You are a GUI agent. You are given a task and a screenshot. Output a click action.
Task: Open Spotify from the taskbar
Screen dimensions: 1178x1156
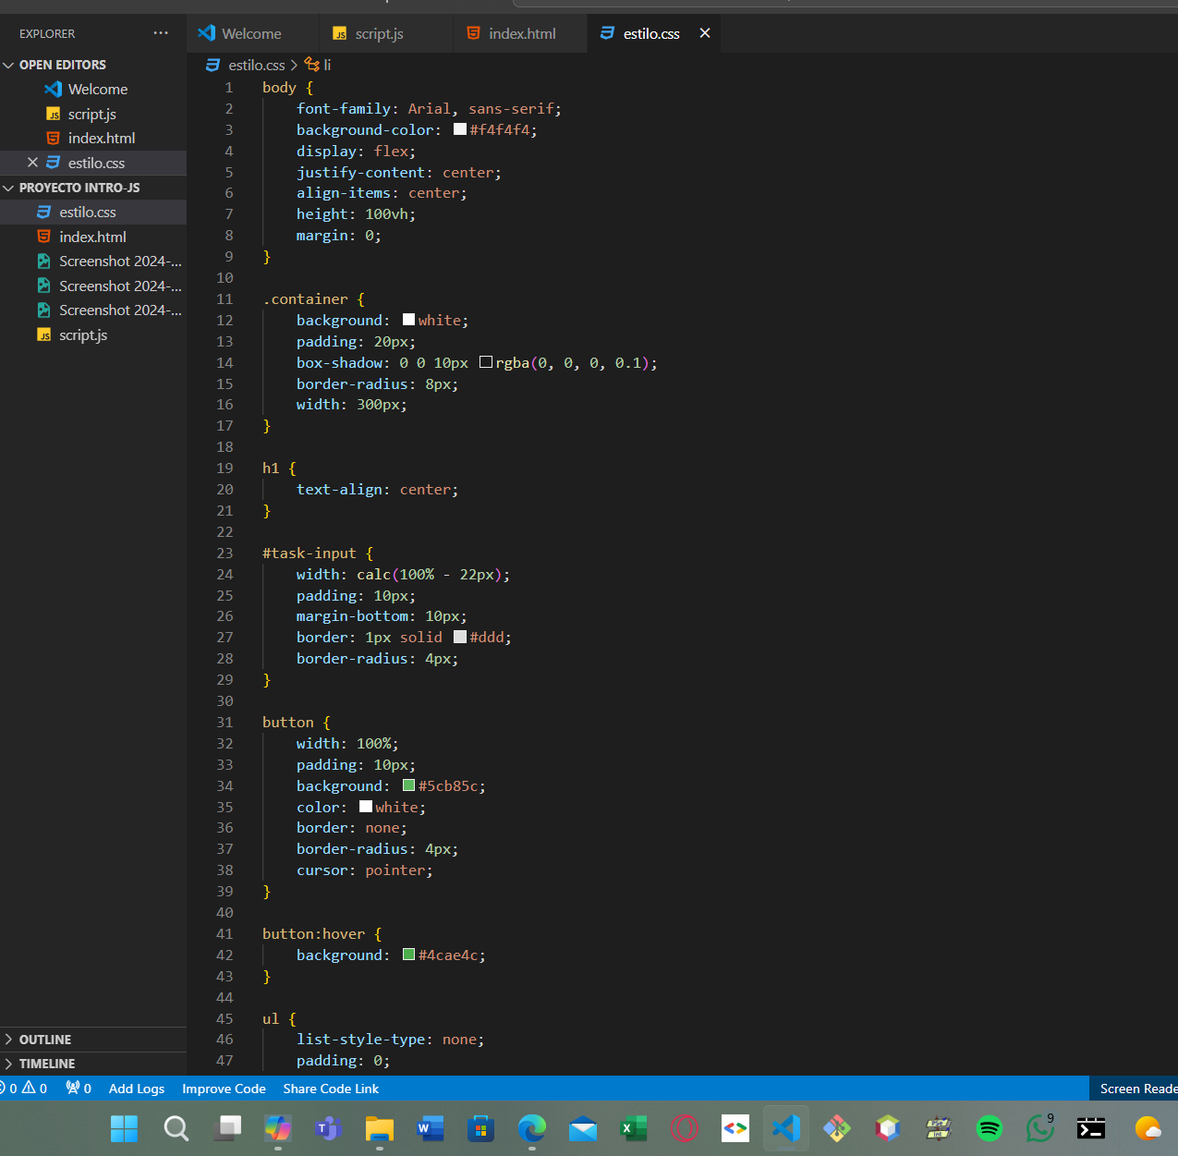pyautogui.click(x=990, y=1128)
